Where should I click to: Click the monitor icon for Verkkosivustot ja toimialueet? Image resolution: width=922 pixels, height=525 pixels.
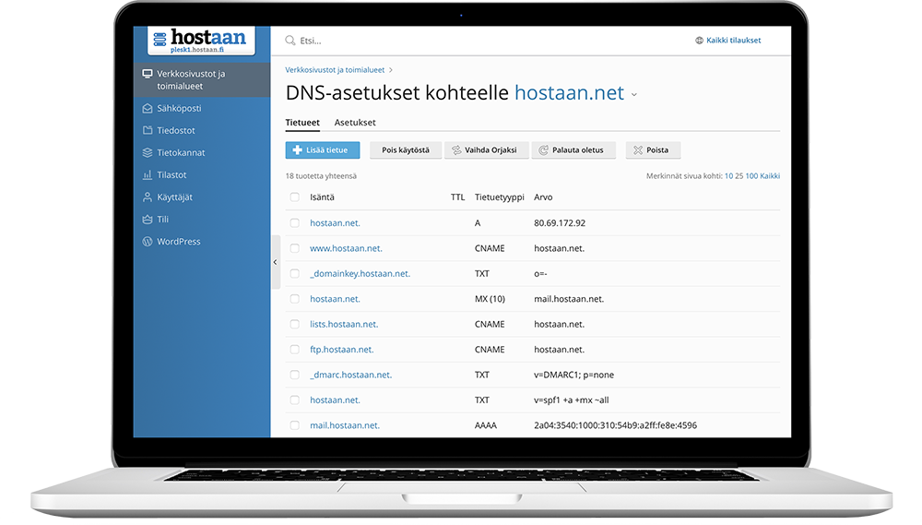click(x=148, y=74)
